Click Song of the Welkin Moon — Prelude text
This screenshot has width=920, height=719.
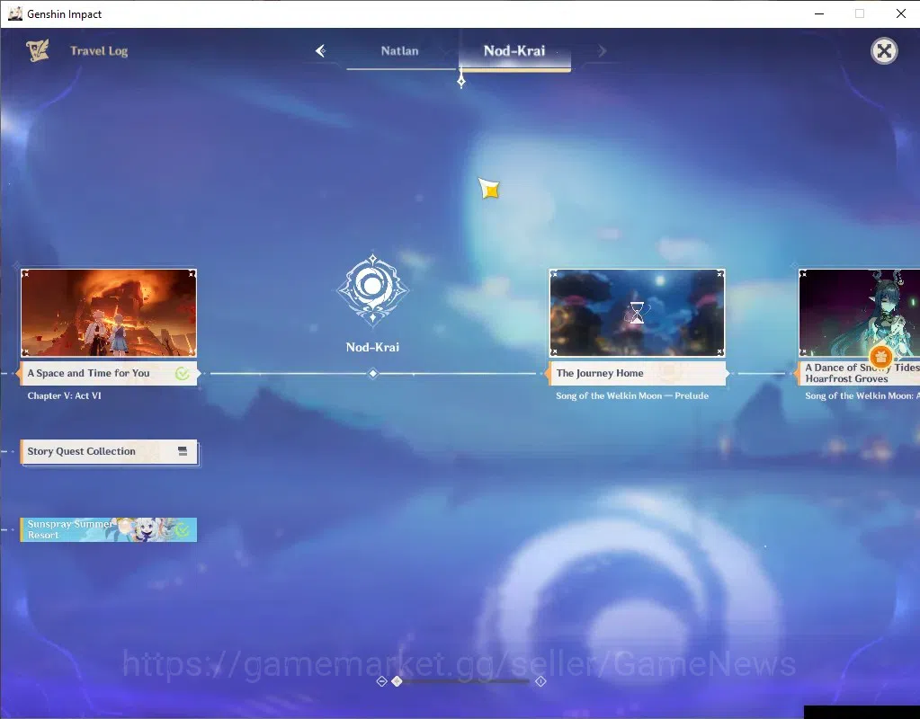tap(632, 395)
